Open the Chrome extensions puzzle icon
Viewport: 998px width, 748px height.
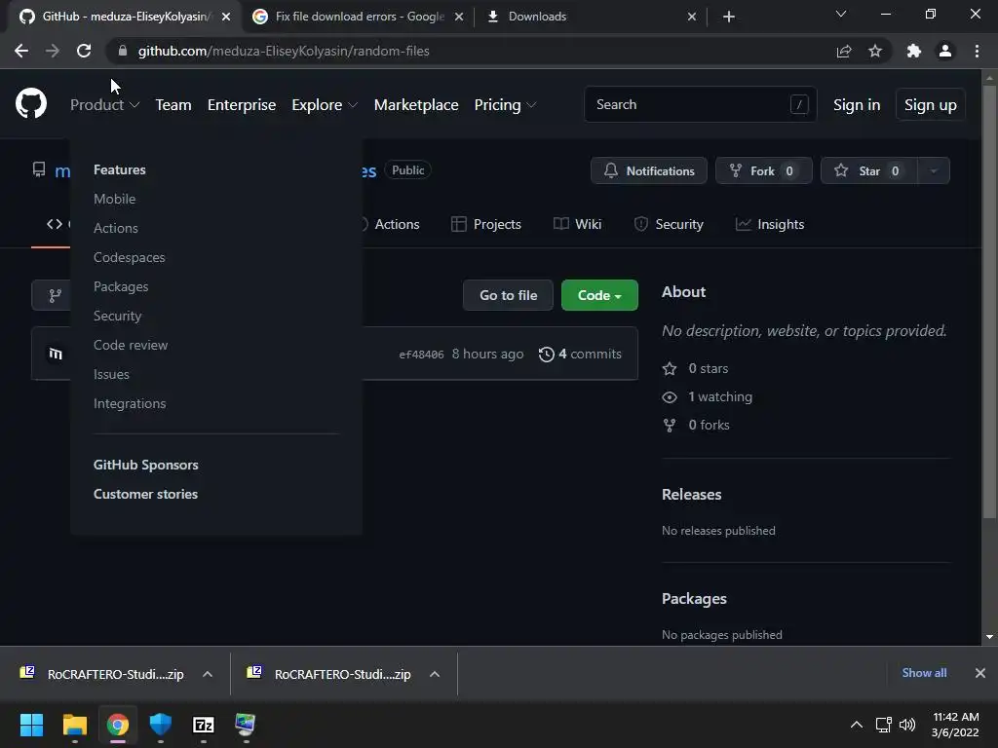tap(914, 51)
